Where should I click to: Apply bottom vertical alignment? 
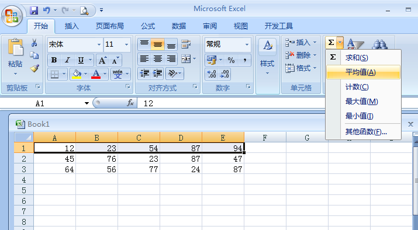coord(171,44)
